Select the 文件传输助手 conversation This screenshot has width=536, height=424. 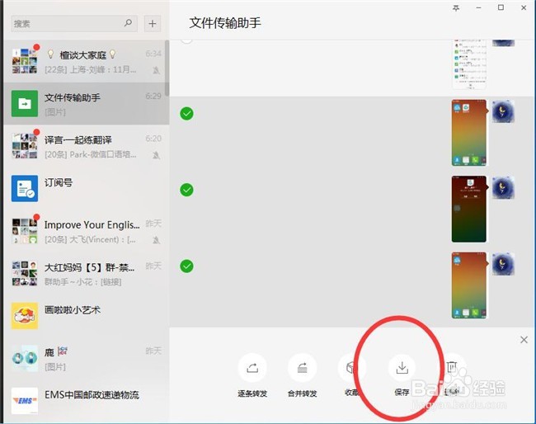(x=85, y=104)
